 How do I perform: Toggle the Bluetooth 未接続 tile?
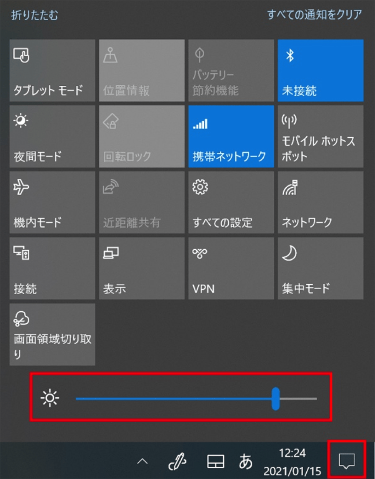tap(320, 70)
